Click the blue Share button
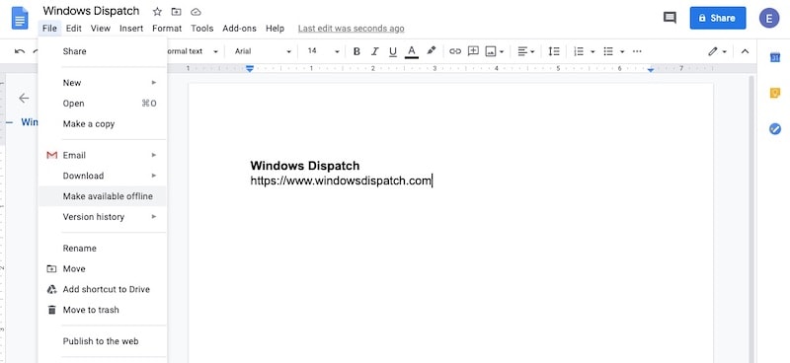Screen dimensions: 790x363 (x=718, y=18)
